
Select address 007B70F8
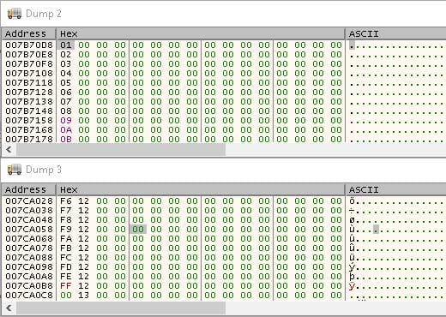[x=29, y=64]
